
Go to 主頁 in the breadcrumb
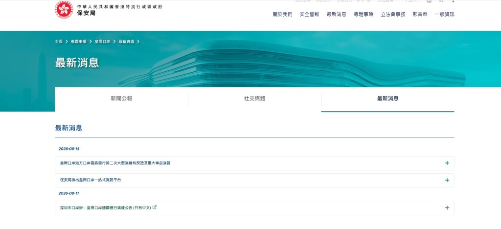[x=59, y=42]
